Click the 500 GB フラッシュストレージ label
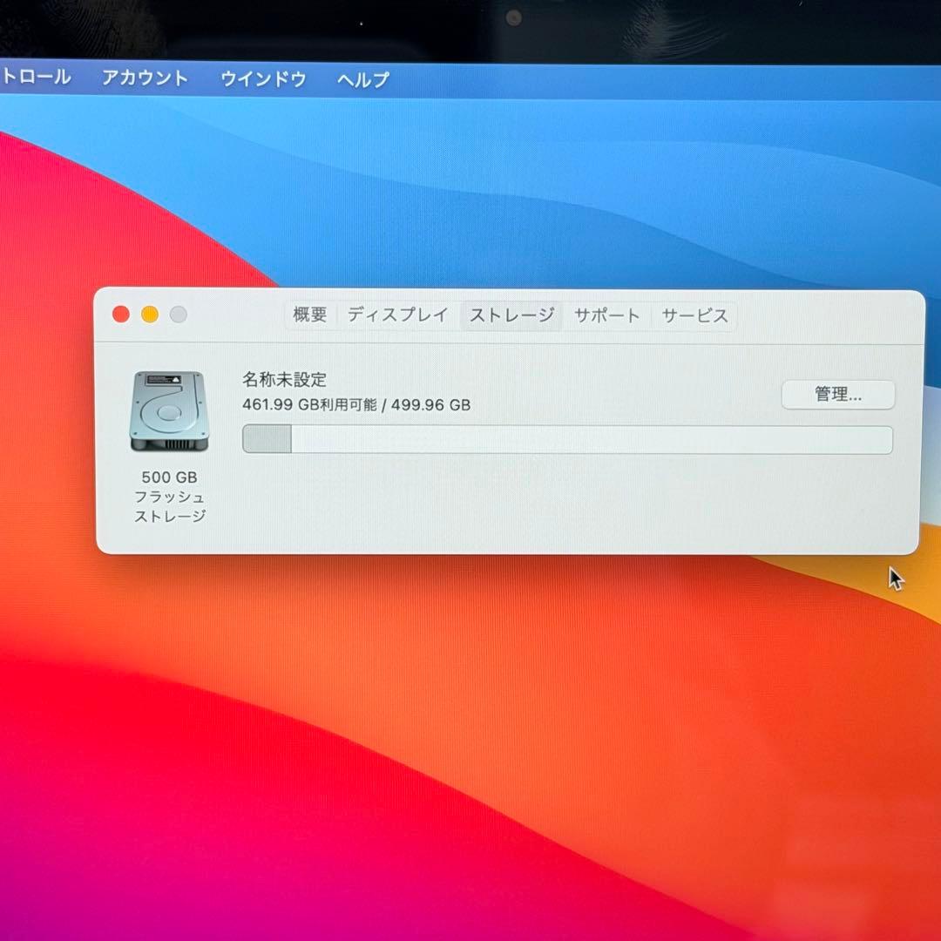 (x=169, y=497)
